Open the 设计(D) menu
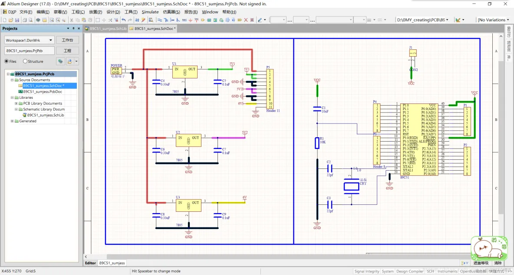This screenshot has width=514, height=275. [113, 12]
